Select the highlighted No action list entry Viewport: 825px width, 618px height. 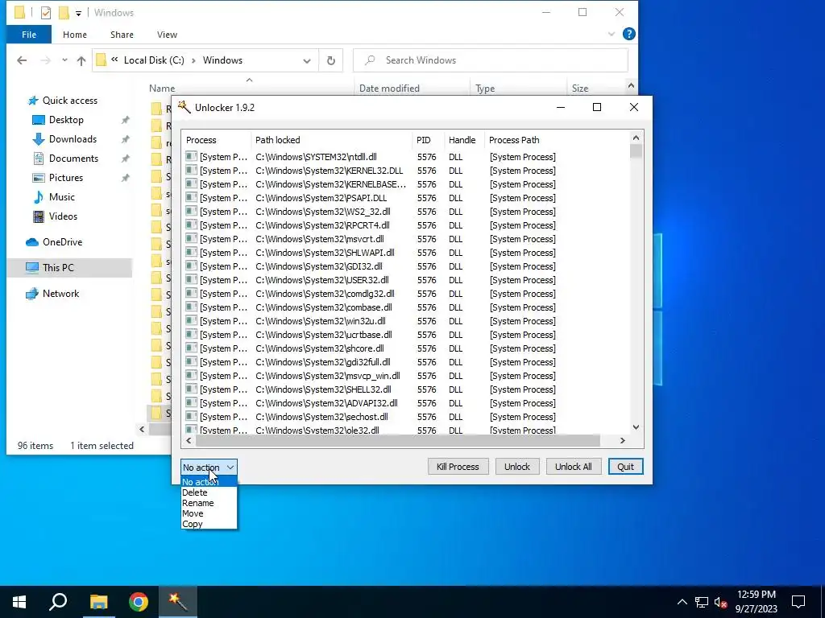209,482
